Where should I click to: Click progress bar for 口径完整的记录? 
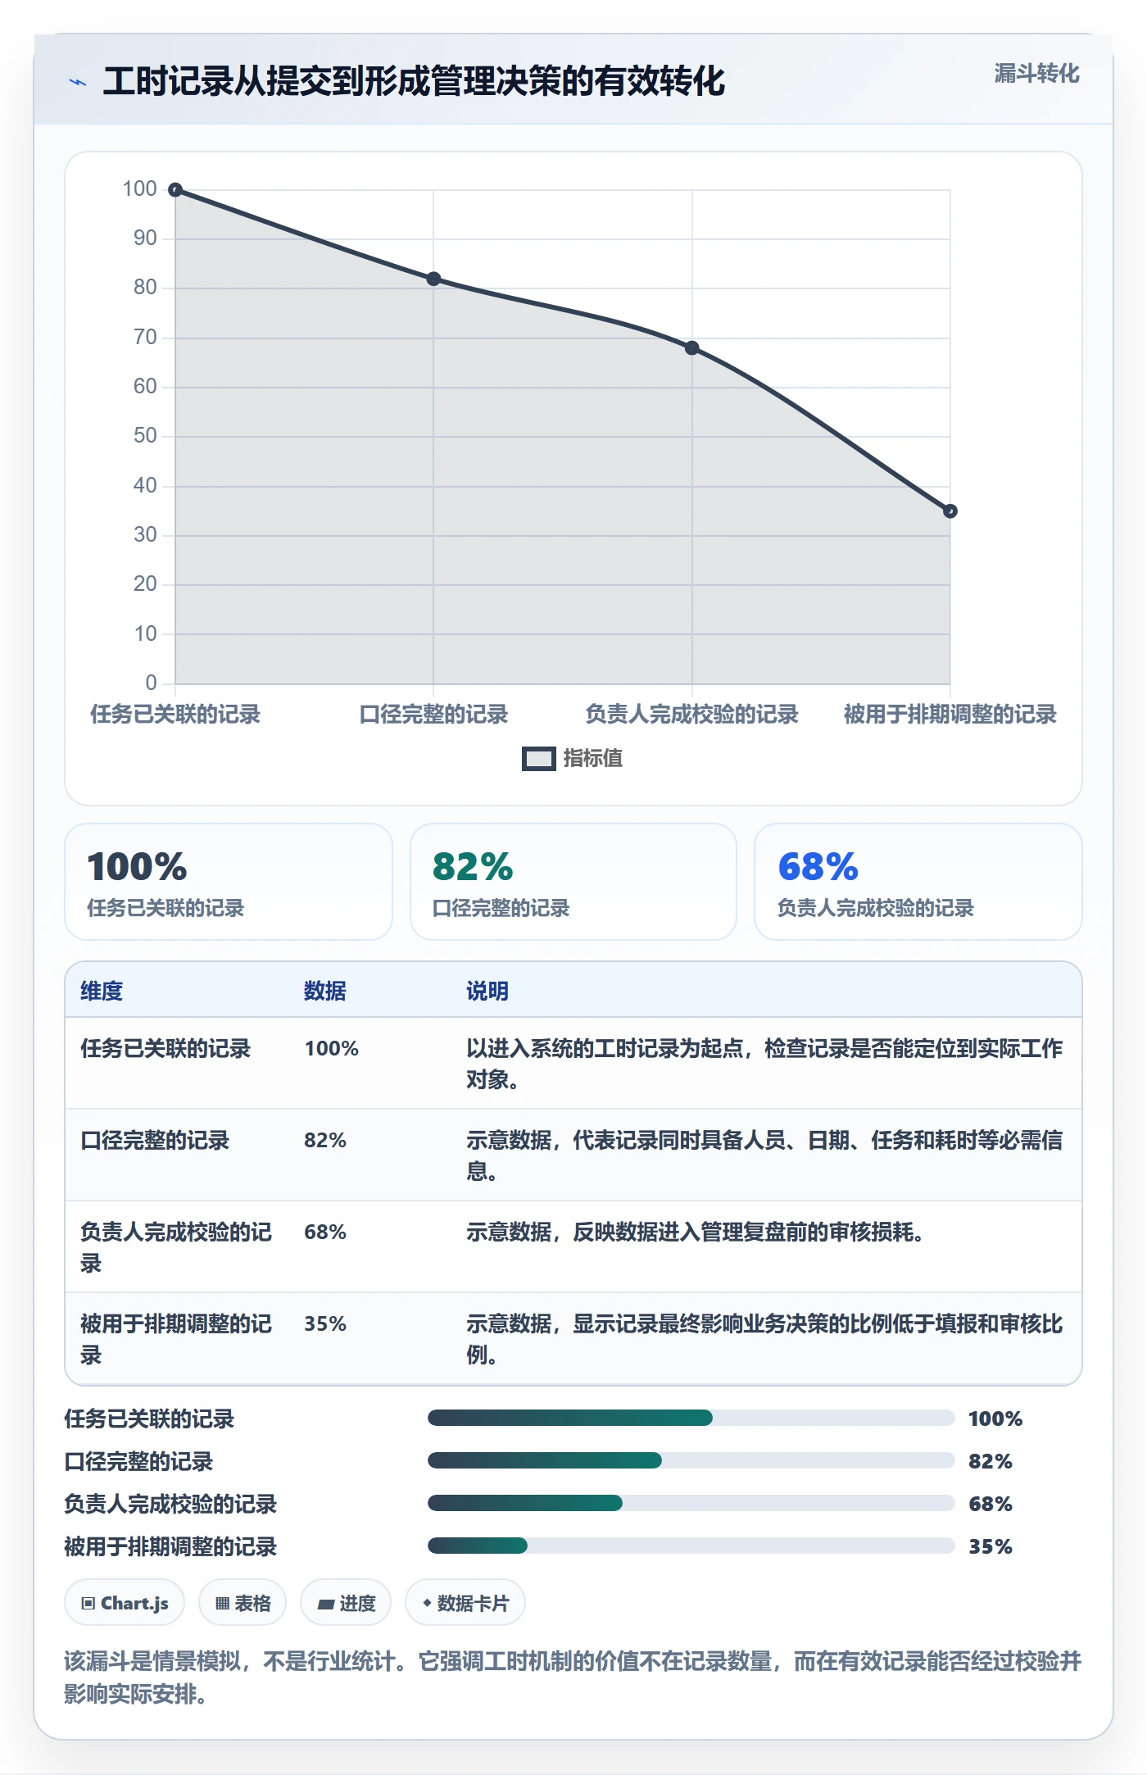click(691, 1460)
